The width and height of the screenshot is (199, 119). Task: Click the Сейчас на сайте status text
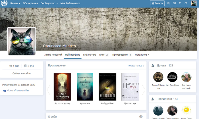pos(22,73)
